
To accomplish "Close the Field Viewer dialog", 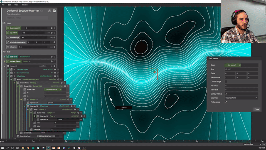I will click(257, 109).
